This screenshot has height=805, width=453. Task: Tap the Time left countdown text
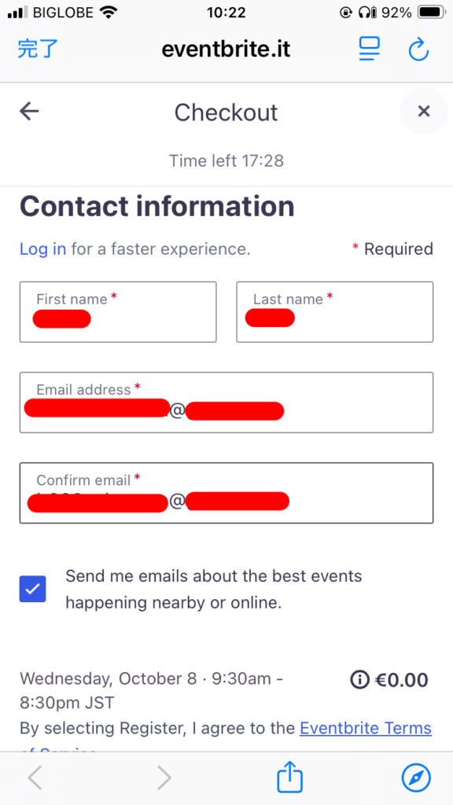[226, 161]
